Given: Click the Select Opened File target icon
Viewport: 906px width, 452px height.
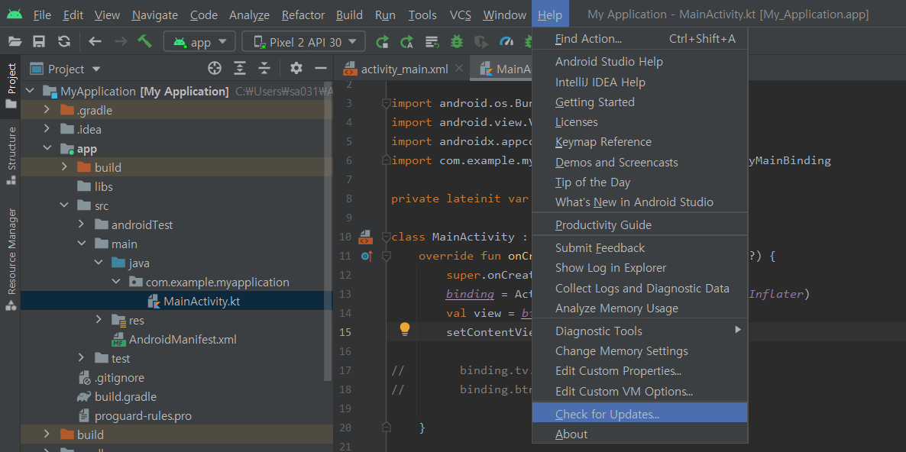Looking at the screenshot, I should click(x=215, y=69).
